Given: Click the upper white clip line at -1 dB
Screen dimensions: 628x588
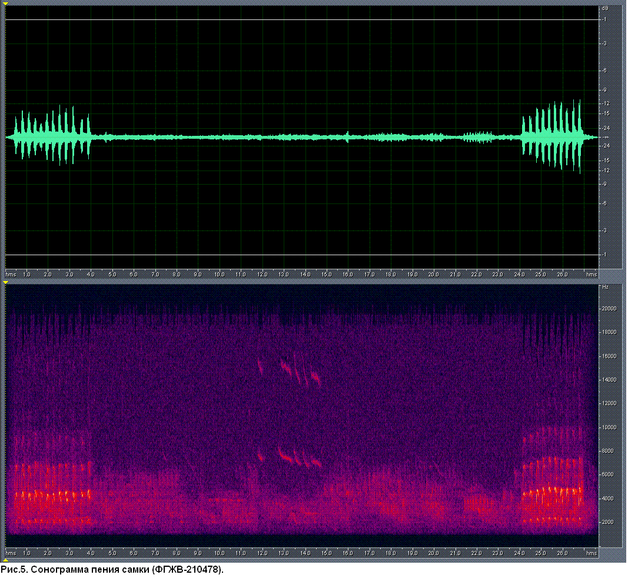Looking at the screenshot, I should (x=303, y=19).
